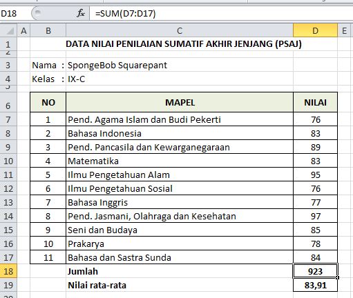Click the Bahasa Indonesia score in row 8
This screenshot has height=298, width=353.
315,133
